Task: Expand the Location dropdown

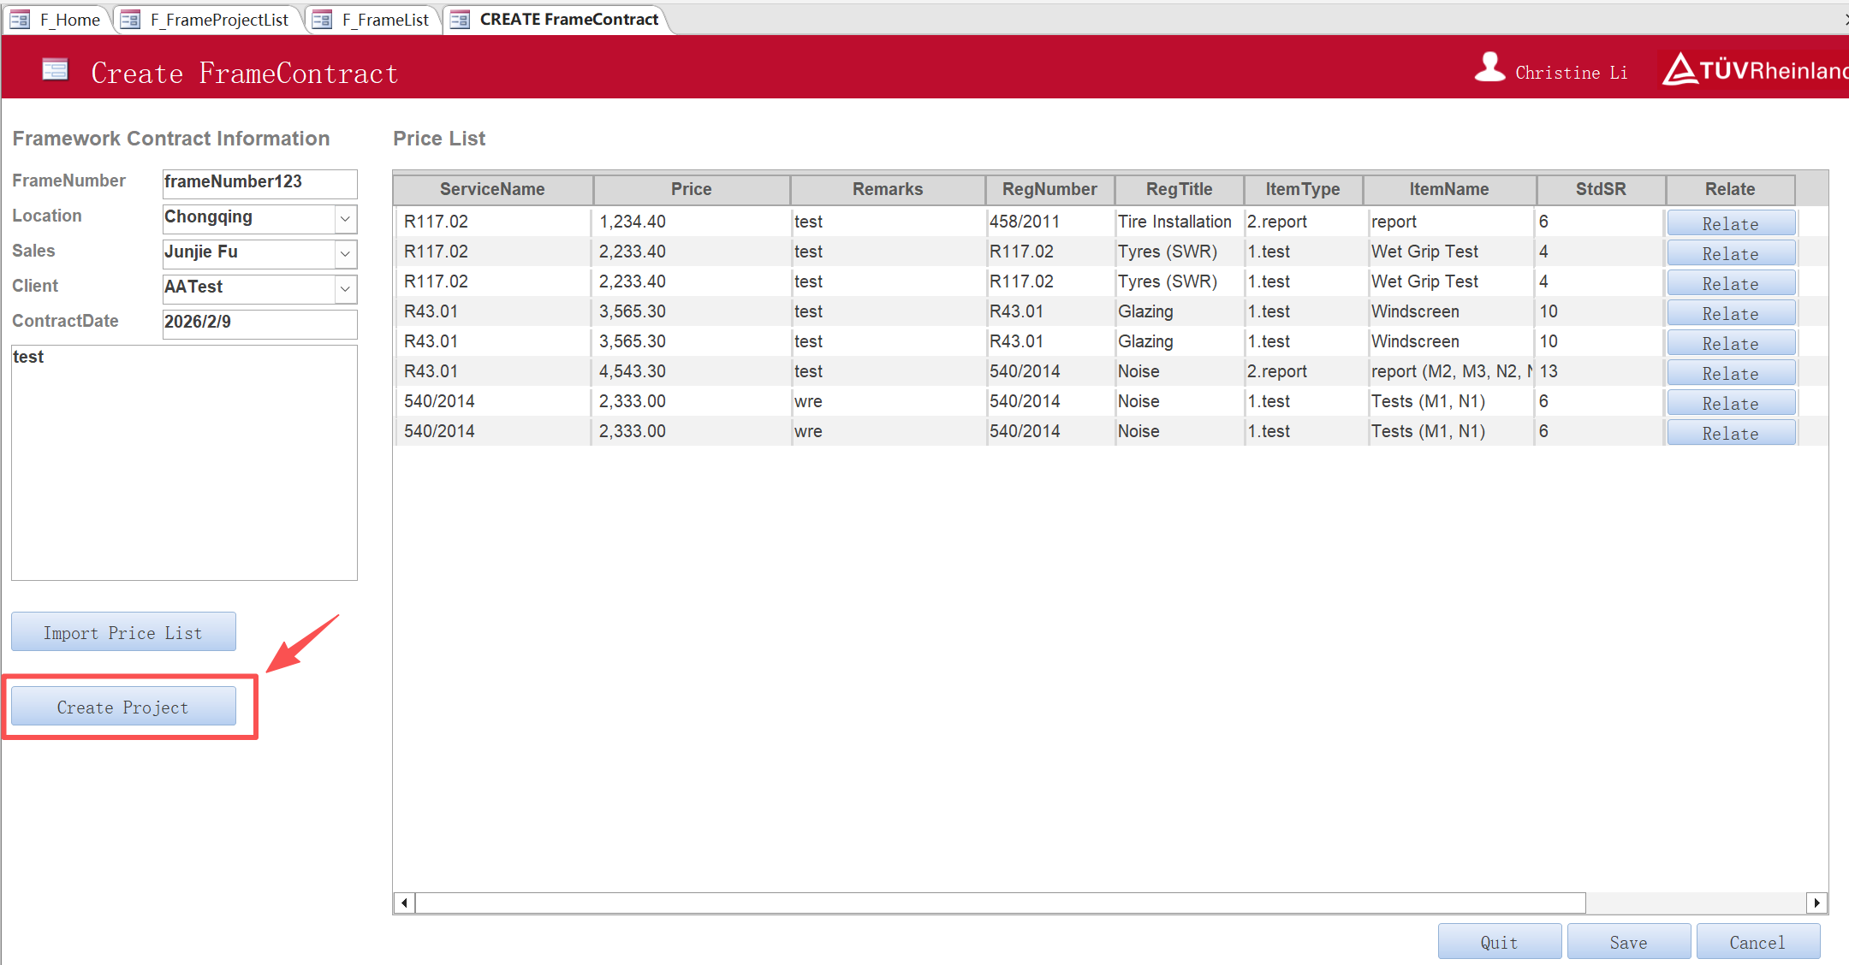Action: click(345, 219)
